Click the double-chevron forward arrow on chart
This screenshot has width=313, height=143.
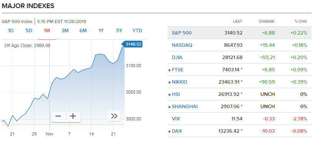click(114, 116)
